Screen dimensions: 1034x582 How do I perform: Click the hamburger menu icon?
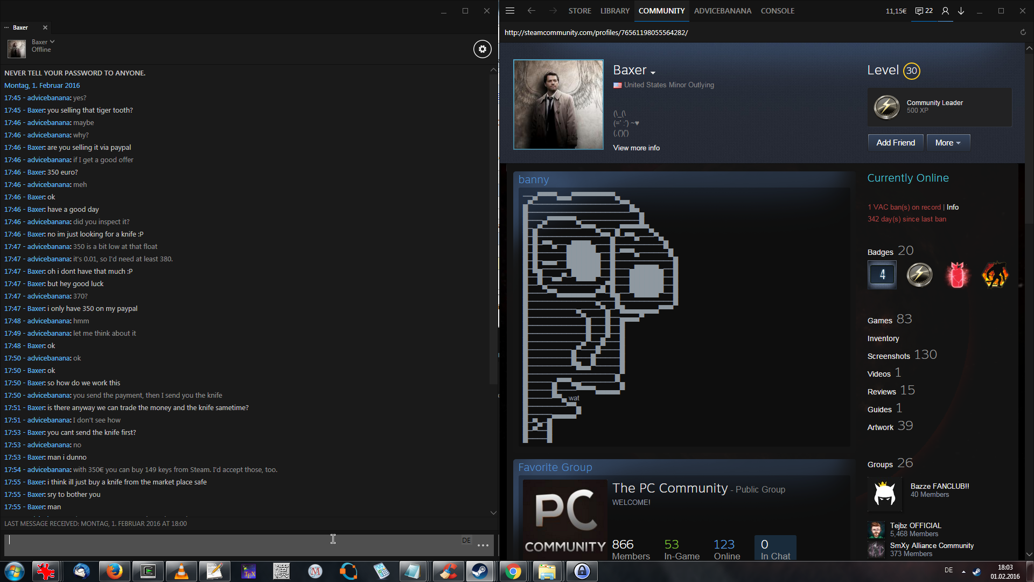pyautogui.click(x=510, y=11)
